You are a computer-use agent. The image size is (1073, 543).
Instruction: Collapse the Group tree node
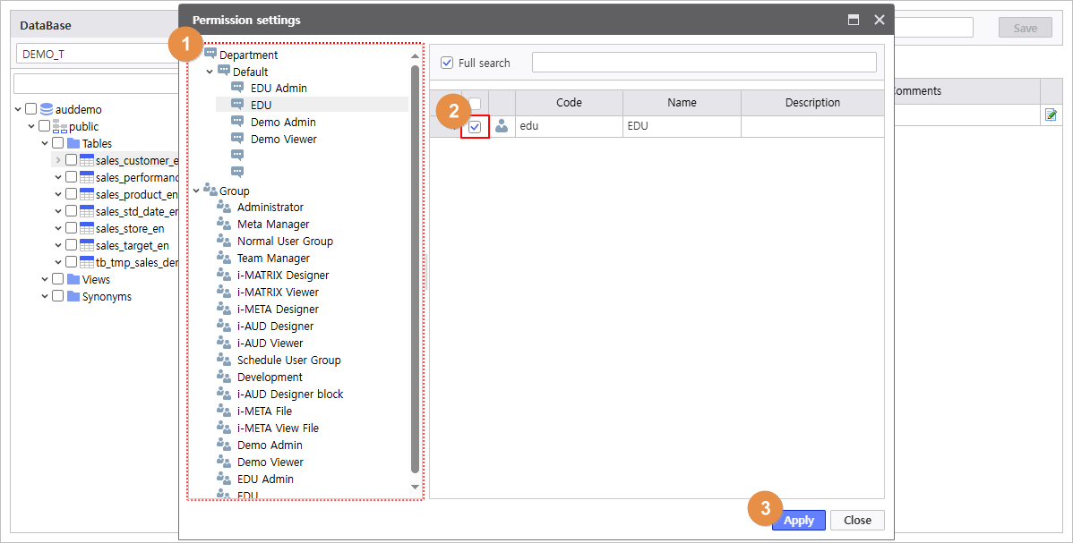click(196, 191)
